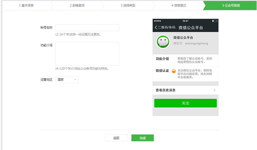Click the 19:47 time in phone preview
Image resolution: width=257 pixels, height=150 pixels.
tap(185, 21)
